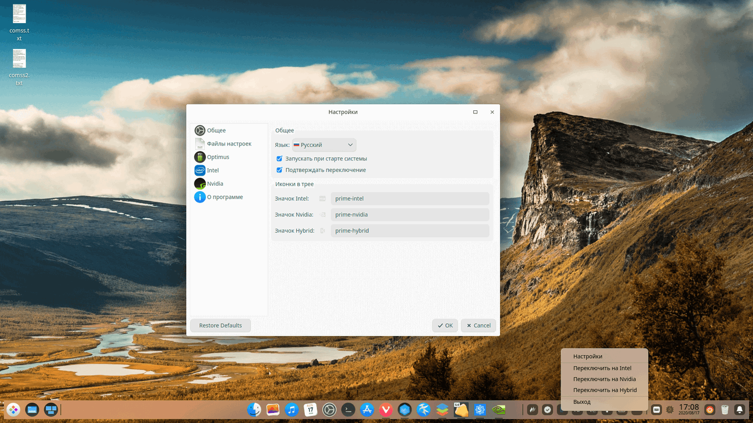Image resolution: width=753 pixels, height=423 pixels.
Task: Open system settings gear in the dock
Action: pos(329,410)
